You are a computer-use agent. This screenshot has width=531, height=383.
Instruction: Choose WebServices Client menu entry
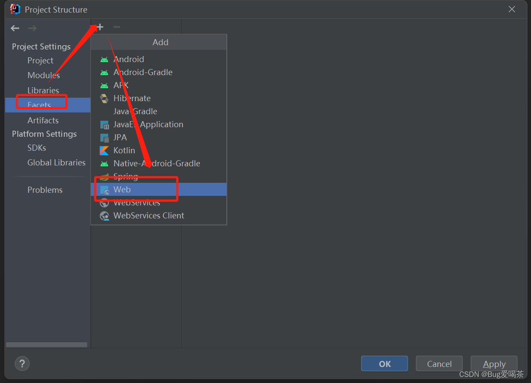[159, 215]
